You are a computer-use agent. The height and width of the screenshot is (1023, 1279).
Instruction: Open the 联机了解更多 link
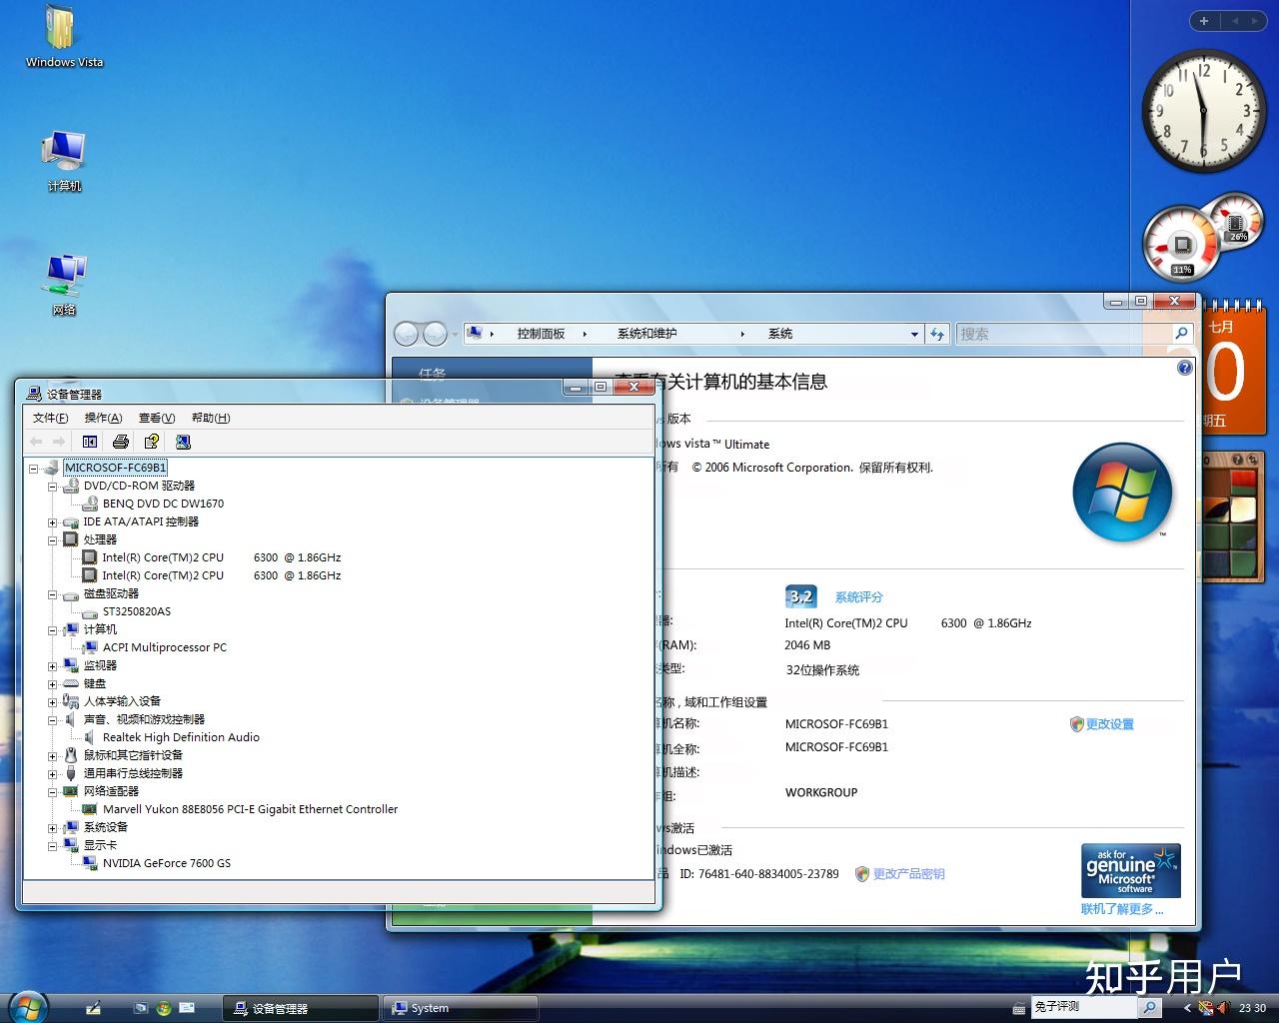(x=1122, y=909)
